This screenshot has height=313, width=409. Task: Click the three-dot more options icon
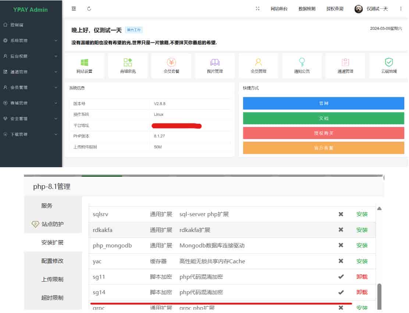(x=401, y=9)
